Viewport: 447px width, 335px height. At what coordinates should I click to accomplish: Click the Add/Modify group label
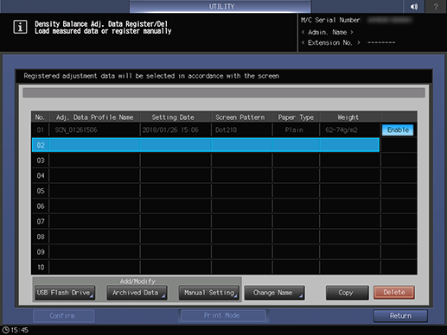(x=137, y=281)
